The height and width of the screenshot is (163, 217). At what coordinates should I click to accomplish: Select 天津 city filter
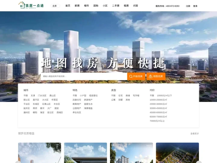[x=33, y=95]
